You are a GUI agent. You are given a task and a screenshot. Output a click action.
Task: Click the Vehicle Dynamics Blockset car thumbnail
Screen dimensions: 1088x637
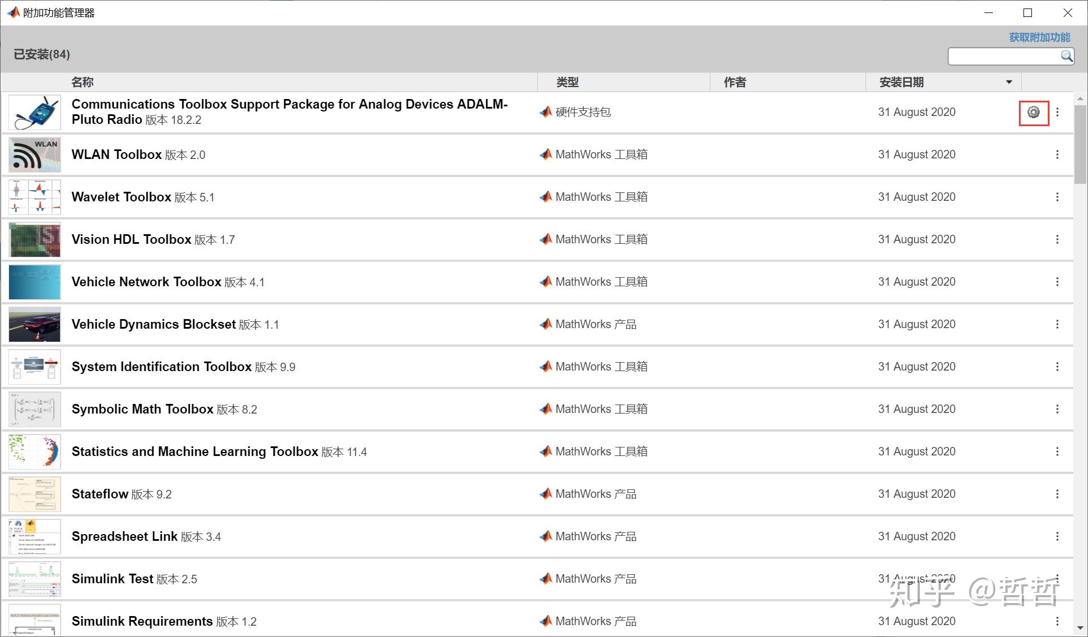pos(35,324)
